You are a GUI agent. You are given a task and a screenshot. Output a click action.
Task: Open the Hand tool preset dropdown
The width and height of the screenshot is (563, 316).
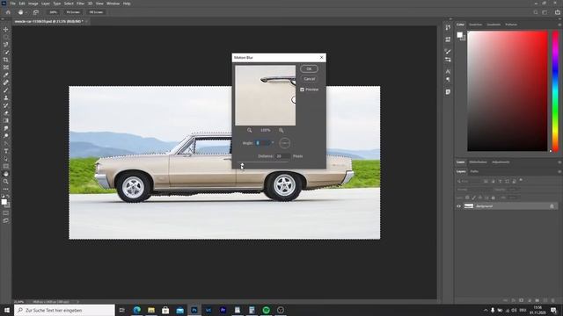click(x=26, y=12)
